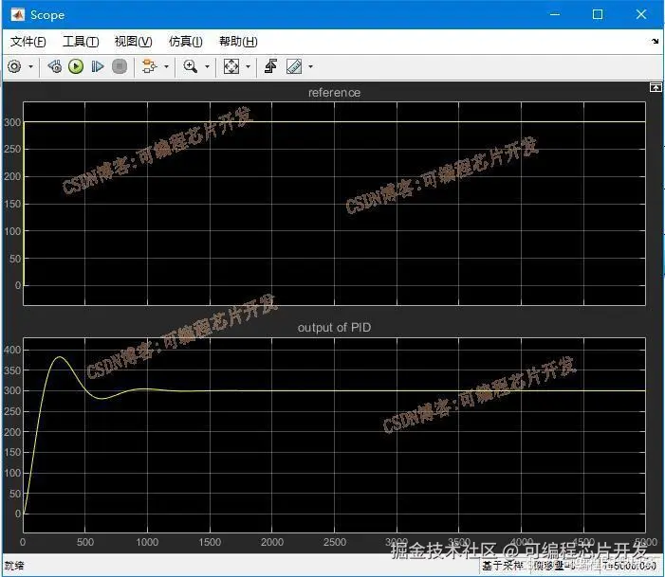Expand the measurements dropdown arrow
The width and height of the screenshot is (665, 577).
coord(310,67)
